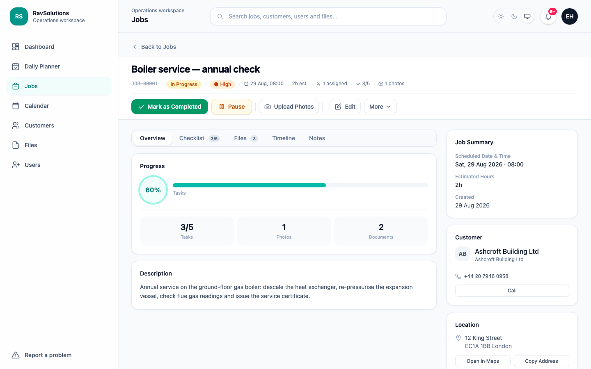Click the High priority badge
591x369 pixels.
pyautogui.click(x=222, y=84)
